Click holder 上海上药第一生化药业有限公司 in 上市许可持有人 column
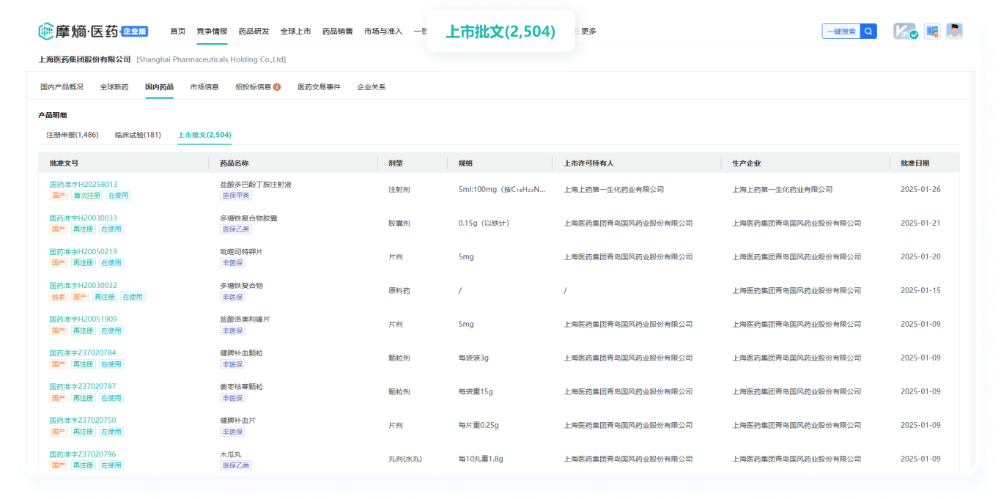Viewport: 1001px width, 499px height. pyautogui.click(x=614, y=189)
